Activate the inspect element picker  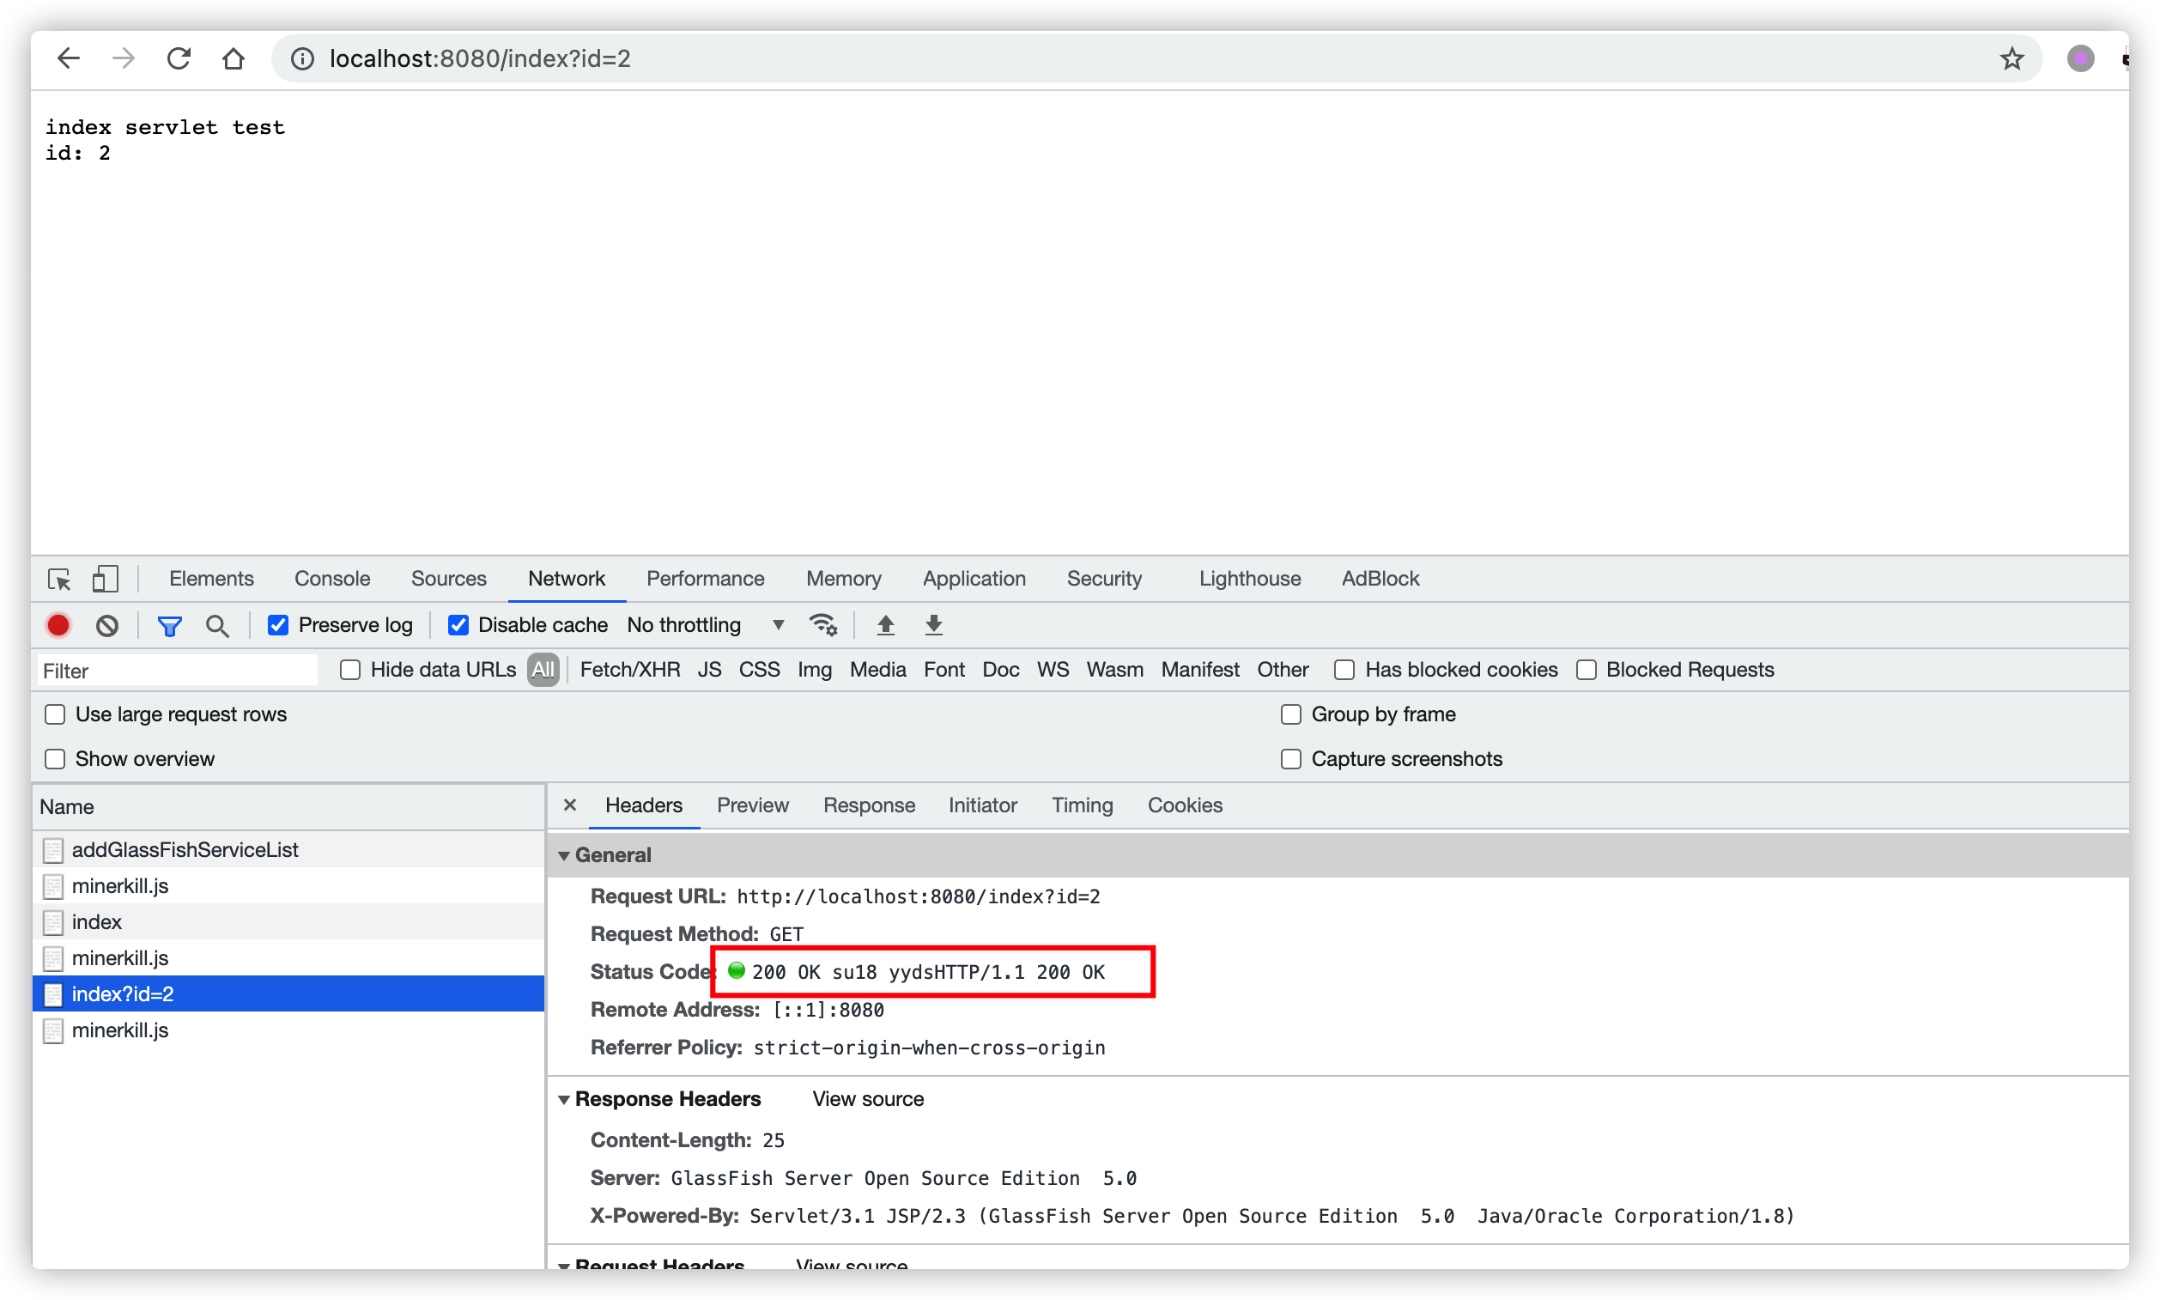(59, 579)
